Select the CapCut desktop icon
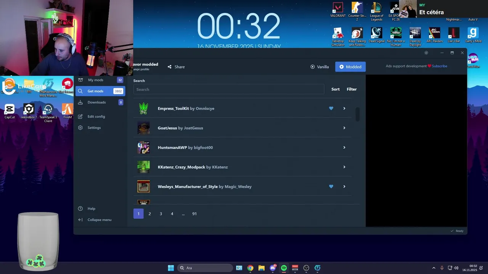The width and height of the screenshot is (488, 274). 10,112
